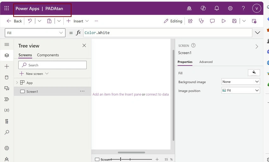Viewport: 269px width, 162px height.
Task: Select App in the tree view
Action: tap(29, 83)
